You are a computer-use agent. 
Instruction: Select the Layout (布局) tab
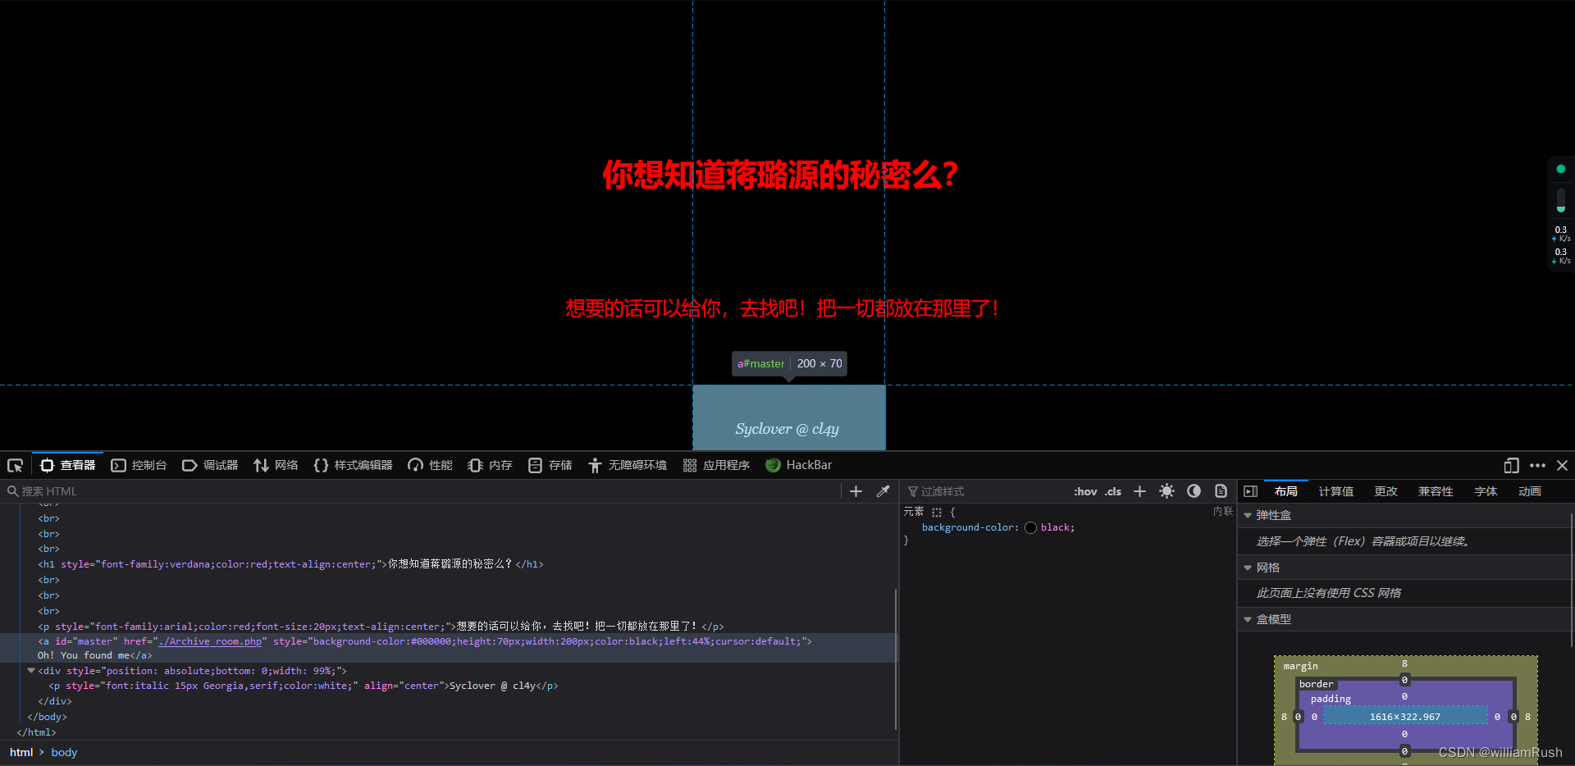pyautogui.click(x=1285, y=491)
